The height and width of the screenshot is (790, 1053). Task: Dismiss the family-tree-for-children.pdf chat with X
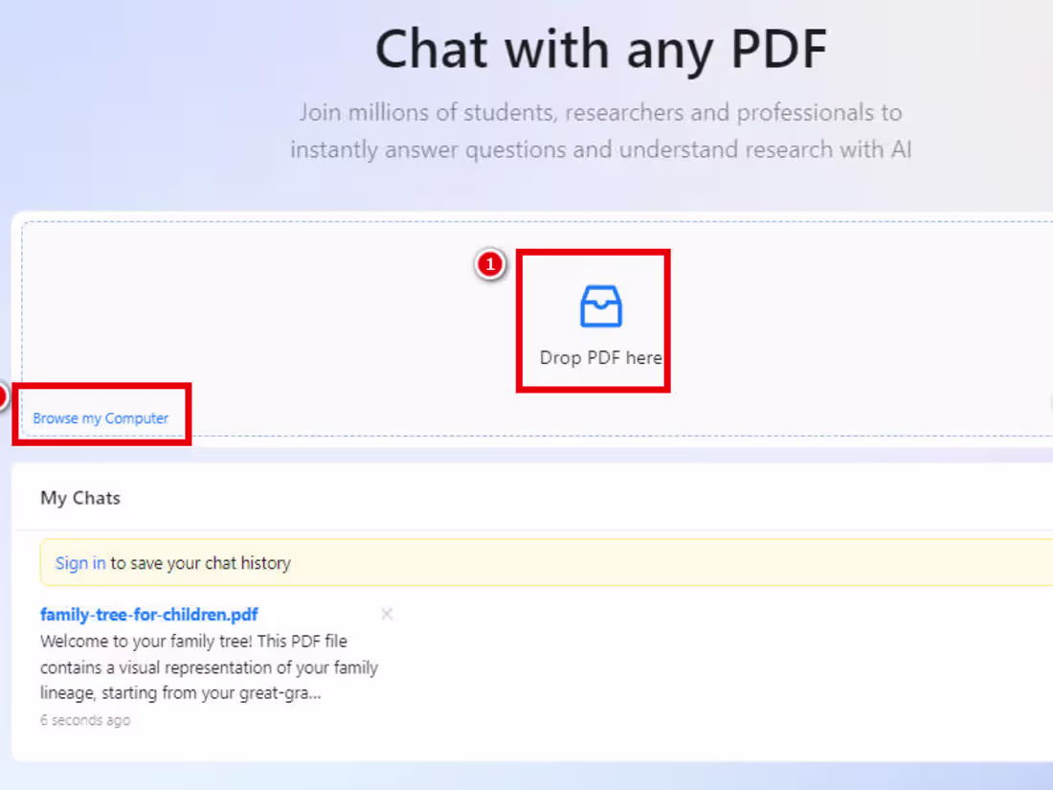(387, 614)
